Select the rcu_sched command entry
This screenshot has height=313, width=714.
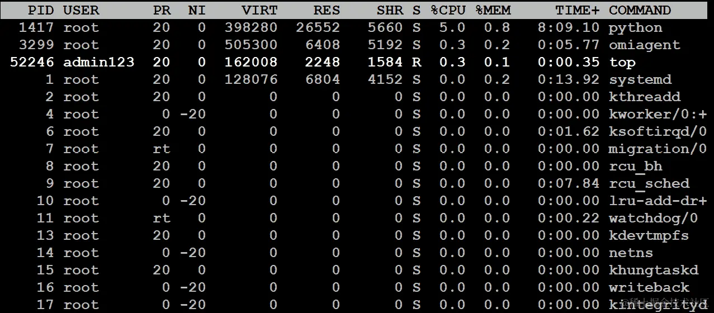coord(649,184)
